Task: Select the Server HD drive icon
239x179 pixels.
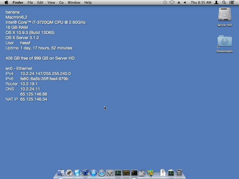Action: (x=225, y=14)
